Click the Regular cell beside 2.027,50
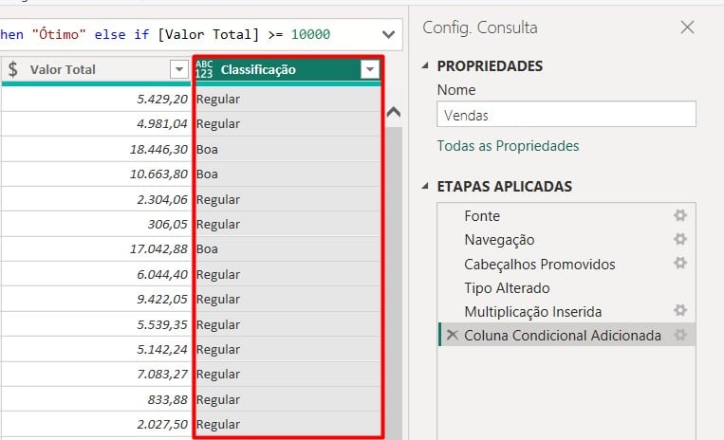Screen dimensions: 724x440 (288, 424)
